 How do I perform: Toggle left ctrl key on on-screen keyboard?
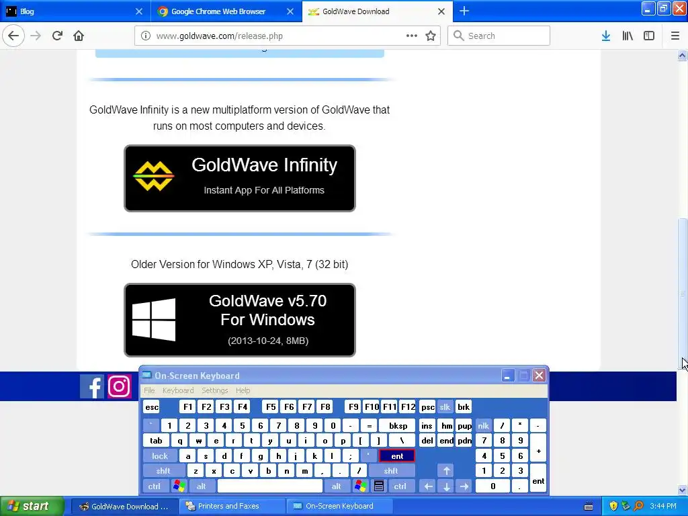(154, 486)
